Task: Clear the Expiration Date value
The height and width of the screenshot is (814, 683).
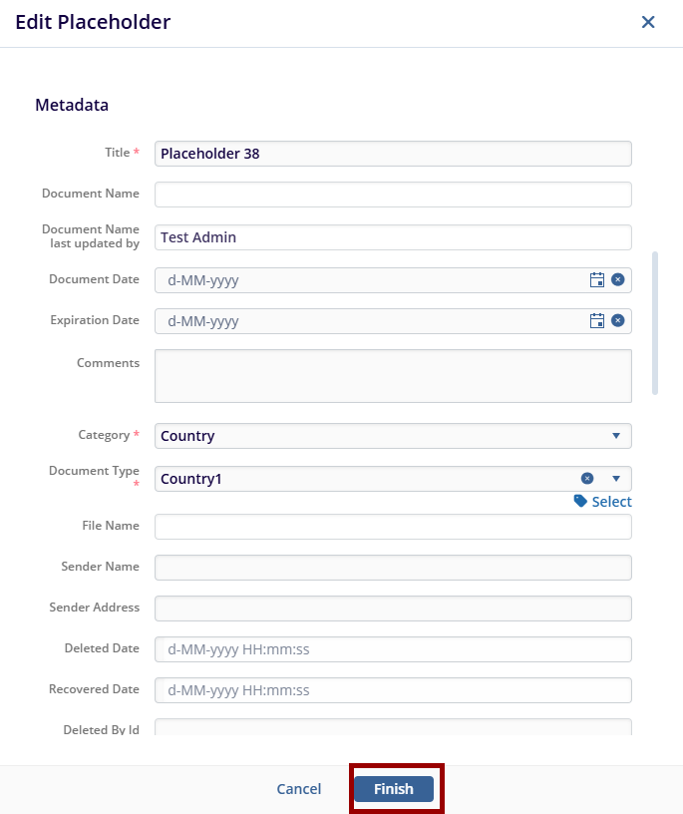Action: coord(618,321)
